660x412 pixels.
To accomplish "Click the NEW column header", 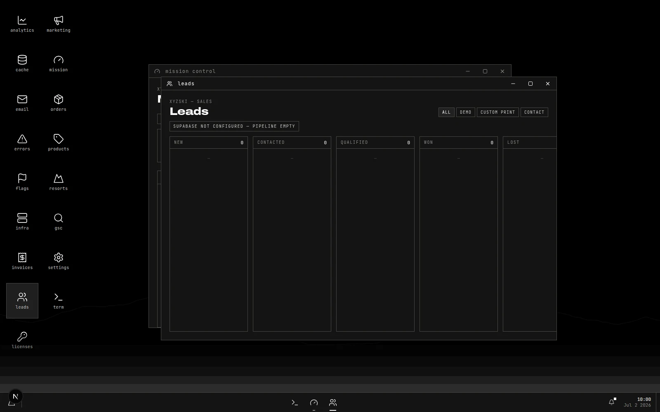I will tap(209, 143).
